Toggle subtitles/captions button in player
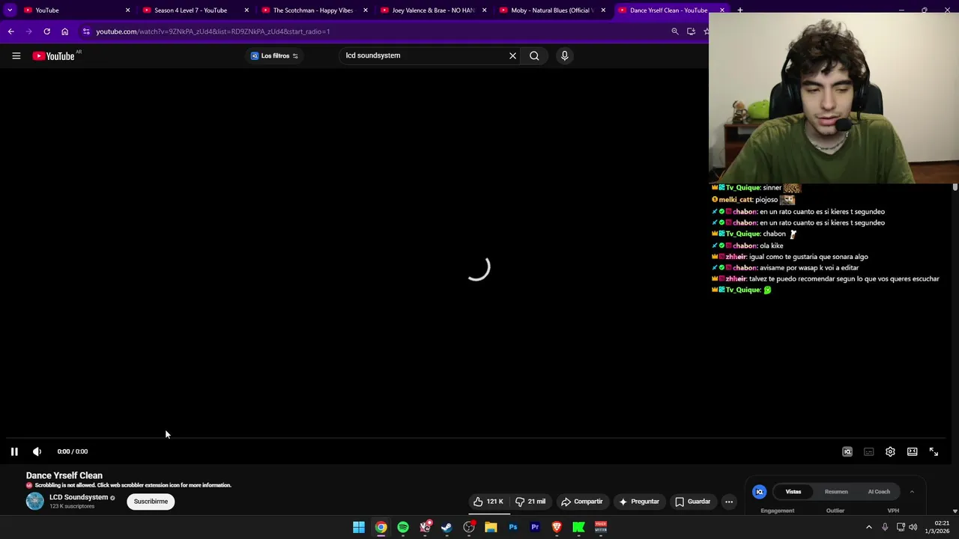The height and width of the screenshot is (539, 959). [868, 451]
